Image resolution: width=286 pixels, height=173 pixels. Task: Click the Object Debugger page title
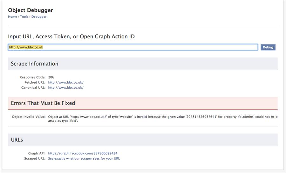point(31,10)
